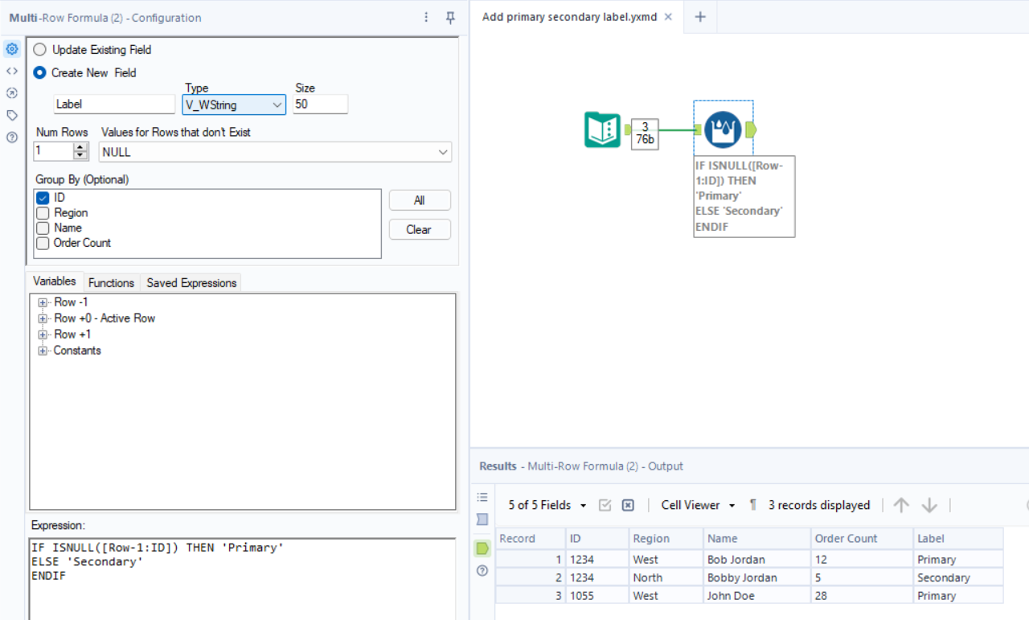This screenshot has height=620, width=1029.
Task: Check the Region field in Group By list
Action: point(42,212)
